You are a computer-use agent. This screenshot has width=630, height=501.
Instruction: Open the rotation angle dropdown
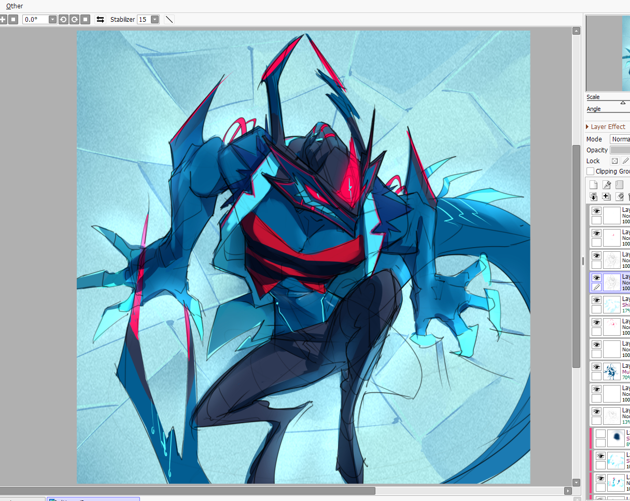[x=52, y=19]
